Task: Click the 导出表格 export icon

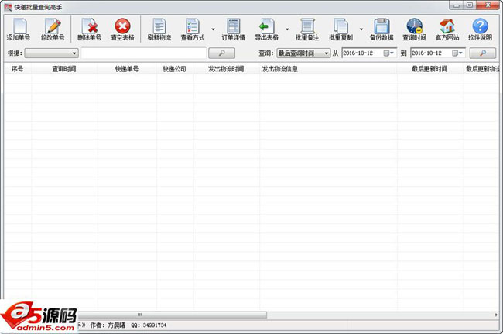Action: [266, 29]
